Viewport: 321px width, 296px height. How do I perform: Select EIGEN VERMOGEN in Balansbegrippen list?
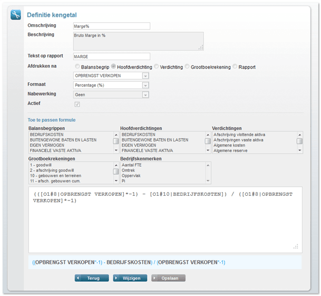(47, 145)
